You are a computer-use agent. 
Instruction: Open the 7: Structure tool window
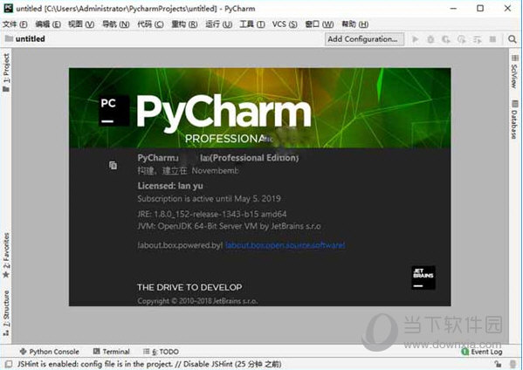coord(6,312)
